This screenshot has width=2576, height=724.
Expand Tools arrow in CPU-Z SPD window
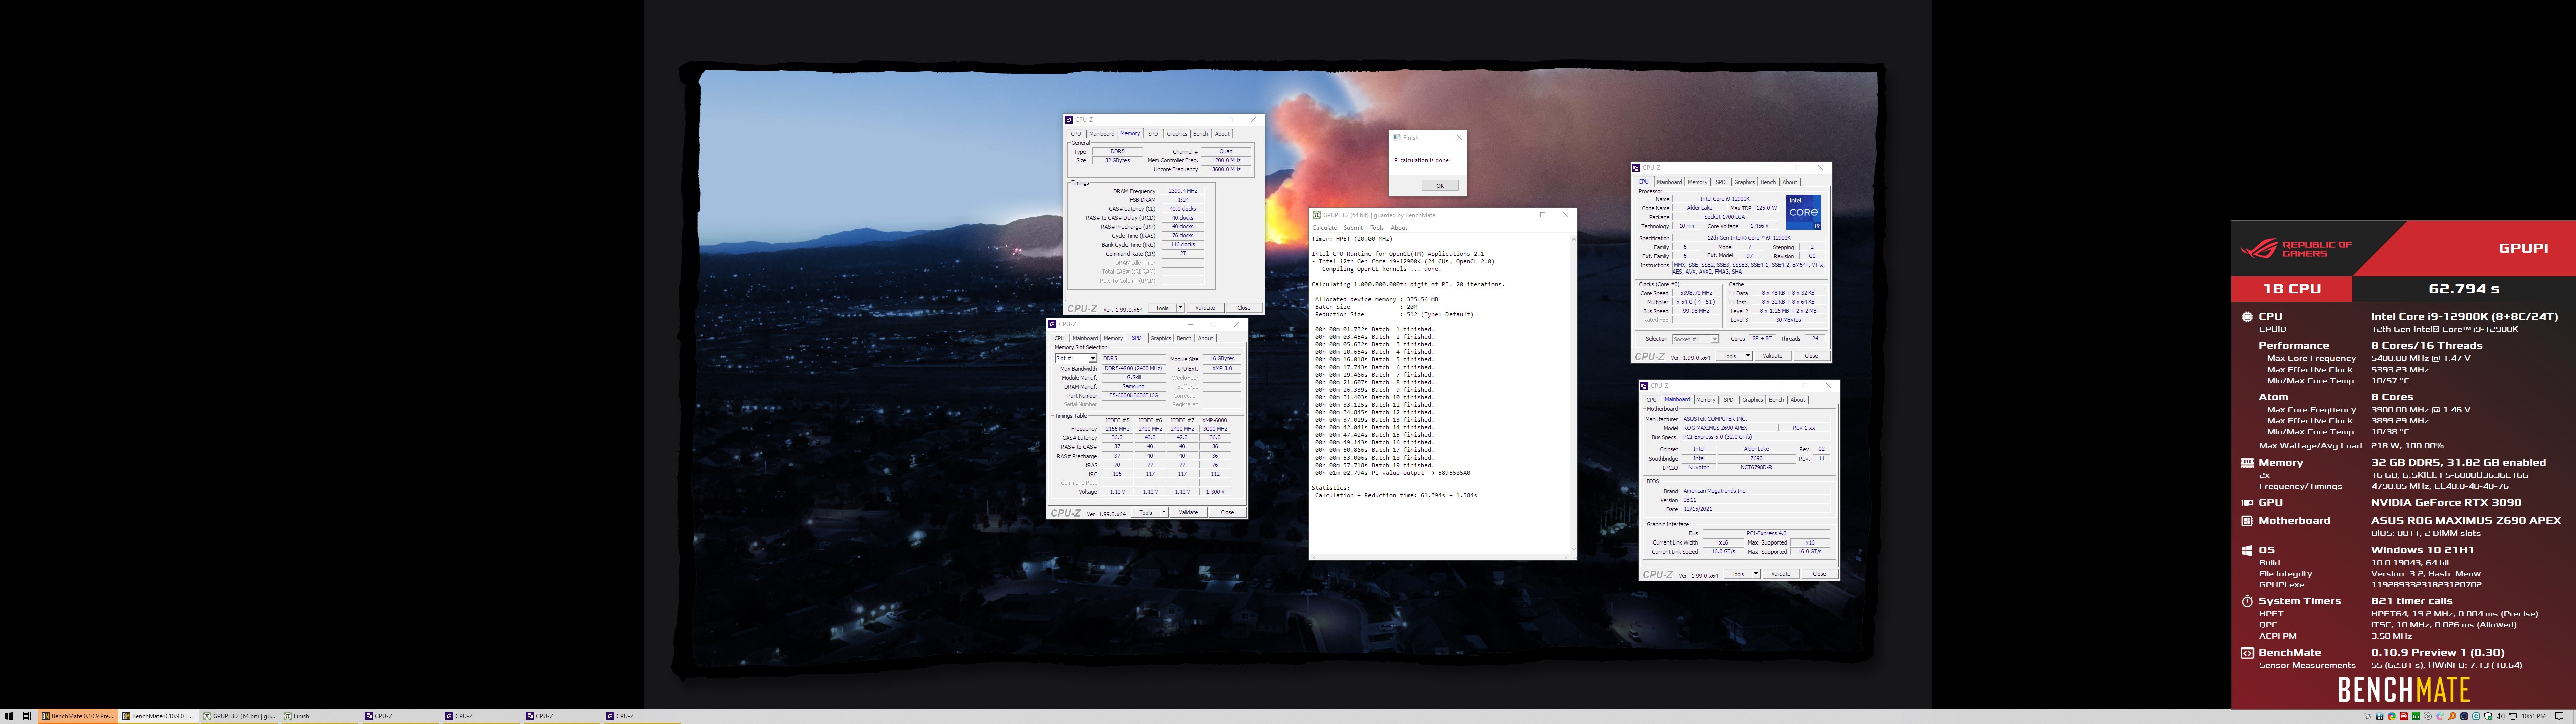tap(1164, 512)
